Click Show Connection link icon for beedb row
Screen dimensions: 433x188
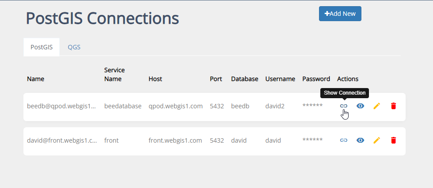pyautogui.click(x=343, y=106)
